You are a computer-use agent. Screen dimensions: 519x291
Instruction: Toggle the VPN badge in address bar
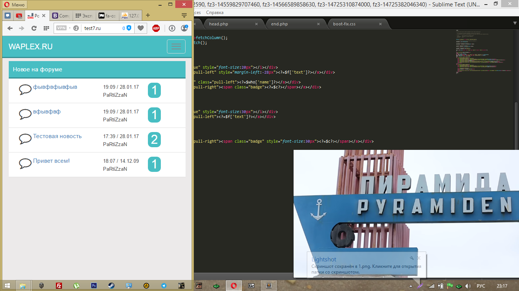point(61,28)
